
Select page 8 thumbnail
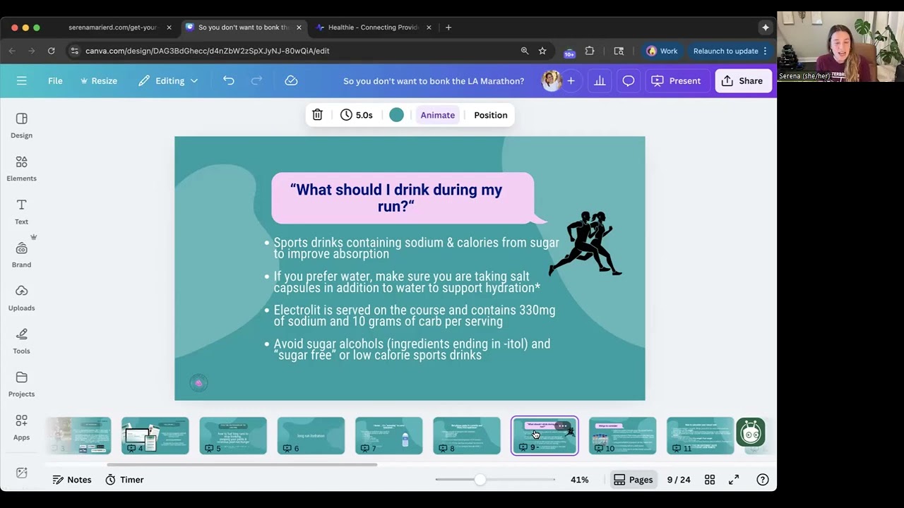[x=467, y=435]
